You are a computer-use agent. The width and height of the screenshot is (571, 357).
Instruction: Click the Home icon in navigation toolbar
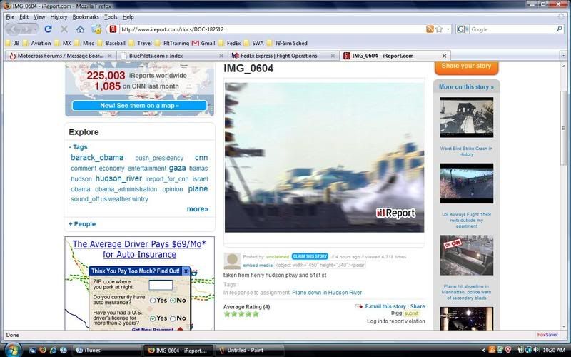(x=80, y=29)
